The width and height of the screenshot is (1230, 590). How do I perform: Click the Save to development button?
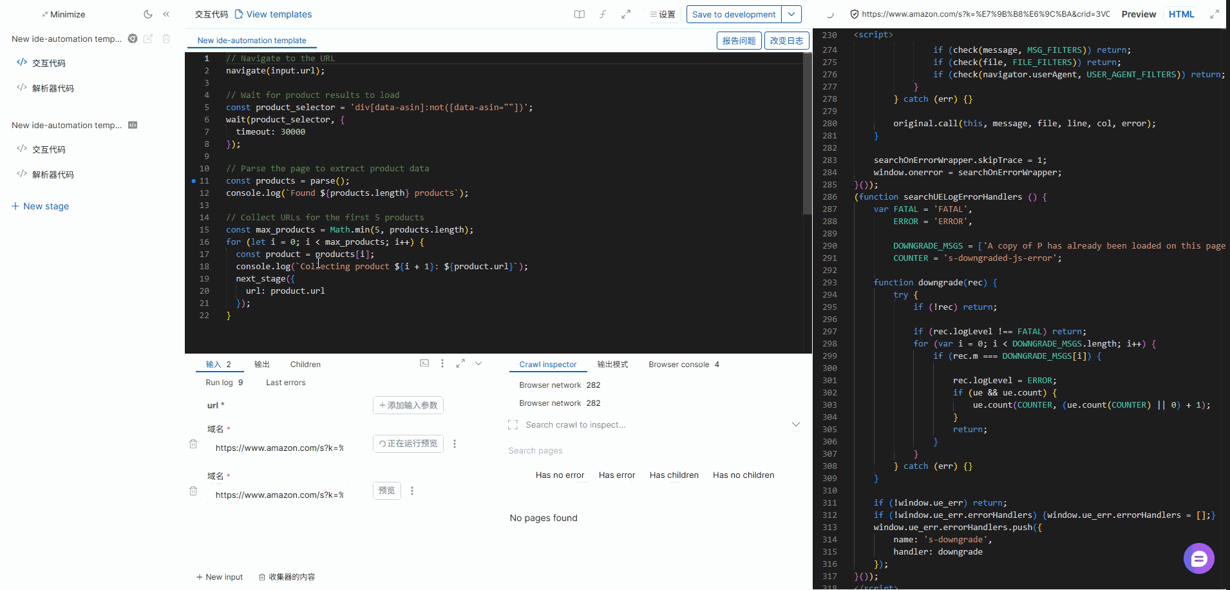[733, 14]
